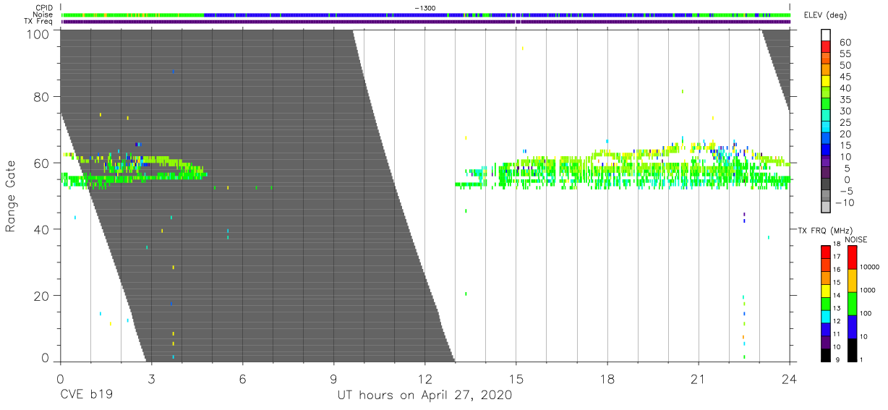The image size is (888, 410).
Task: Click the '35' label on ELEV colorbar
Action: tap(845, 100)
